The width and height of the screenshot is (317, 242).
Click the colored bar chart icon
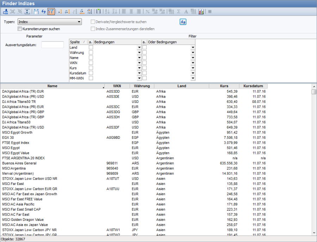(201, 12)
